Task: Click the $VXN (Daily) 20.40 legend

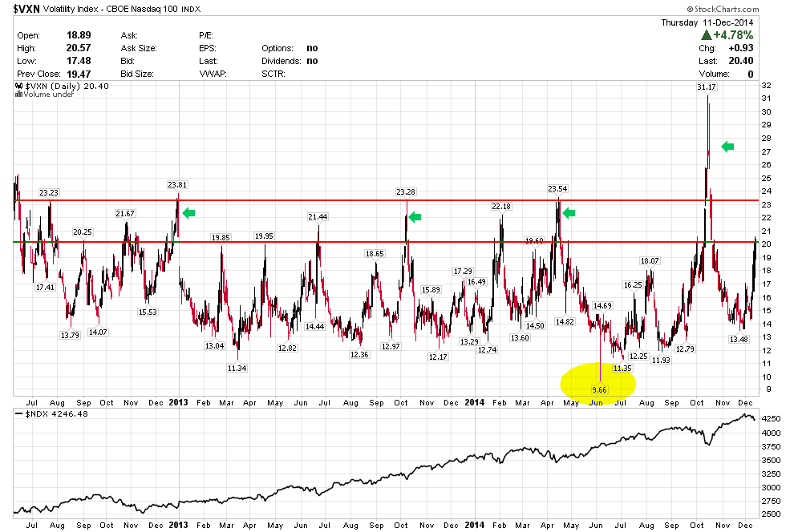Action: (67, 86)
